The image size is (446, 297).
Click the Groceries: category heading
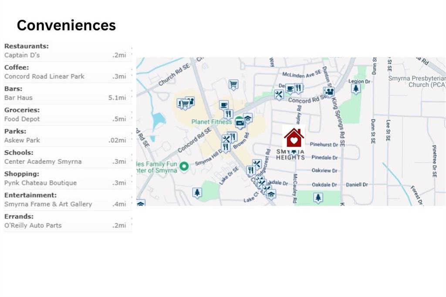22,110
